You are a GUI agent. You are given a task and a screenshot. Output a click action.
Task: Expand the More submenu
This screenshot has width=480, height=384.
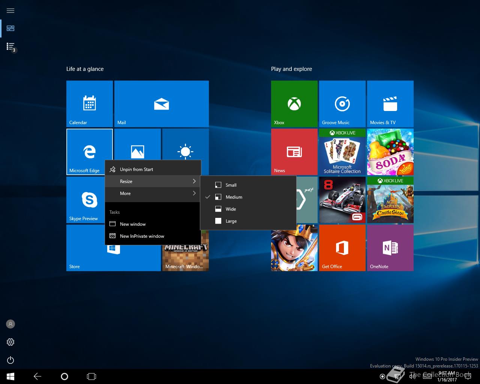(x=153, y=193)
